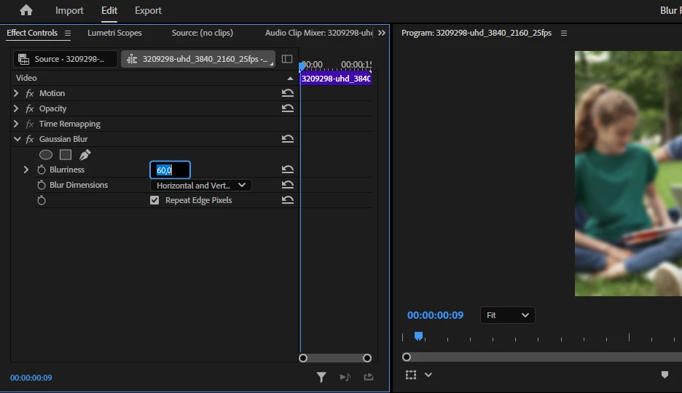
Task: Click the video preview in Program monitor
Action: point(628,174)
